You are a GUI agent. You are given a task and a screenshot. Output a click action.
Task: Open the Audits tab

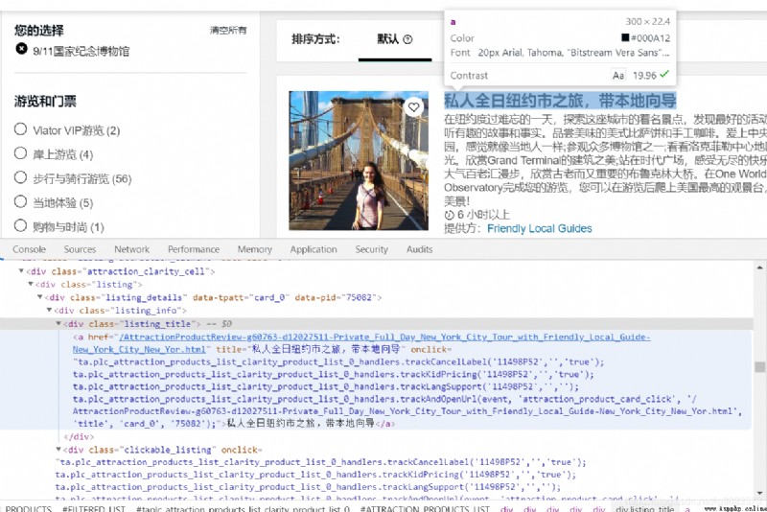420,249
